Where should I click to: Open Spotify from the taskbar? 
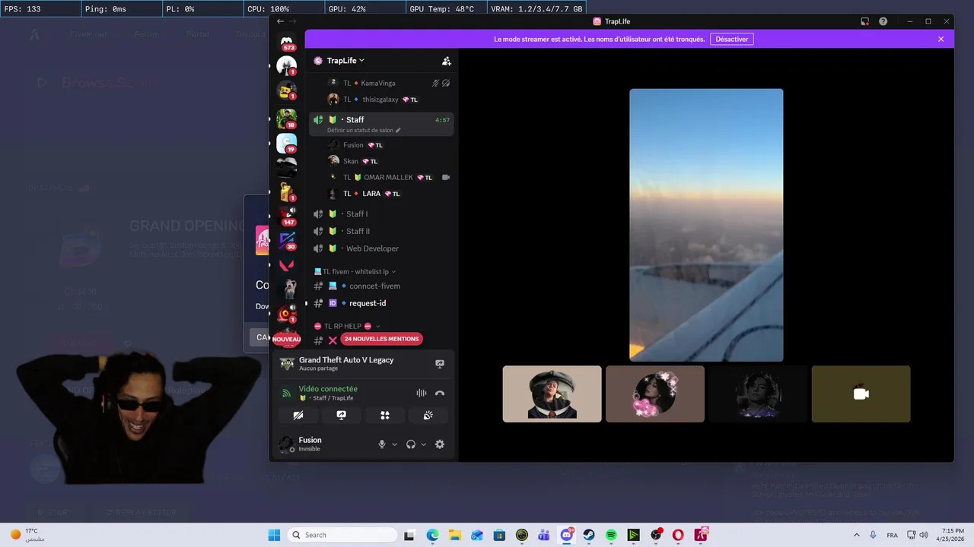[x=611, y=535]
